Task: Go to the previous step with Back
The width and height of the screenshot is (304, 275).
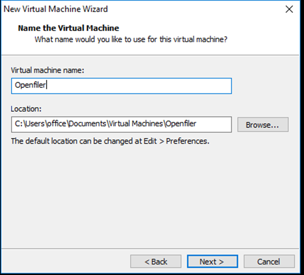Action: (x=156, y=261)
